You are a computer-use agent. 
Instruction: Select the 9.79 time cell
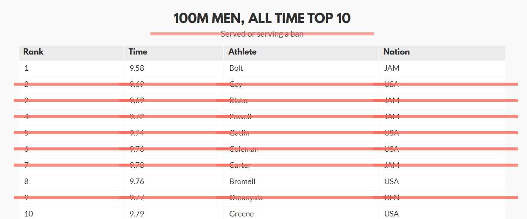(x=137, y=214)
